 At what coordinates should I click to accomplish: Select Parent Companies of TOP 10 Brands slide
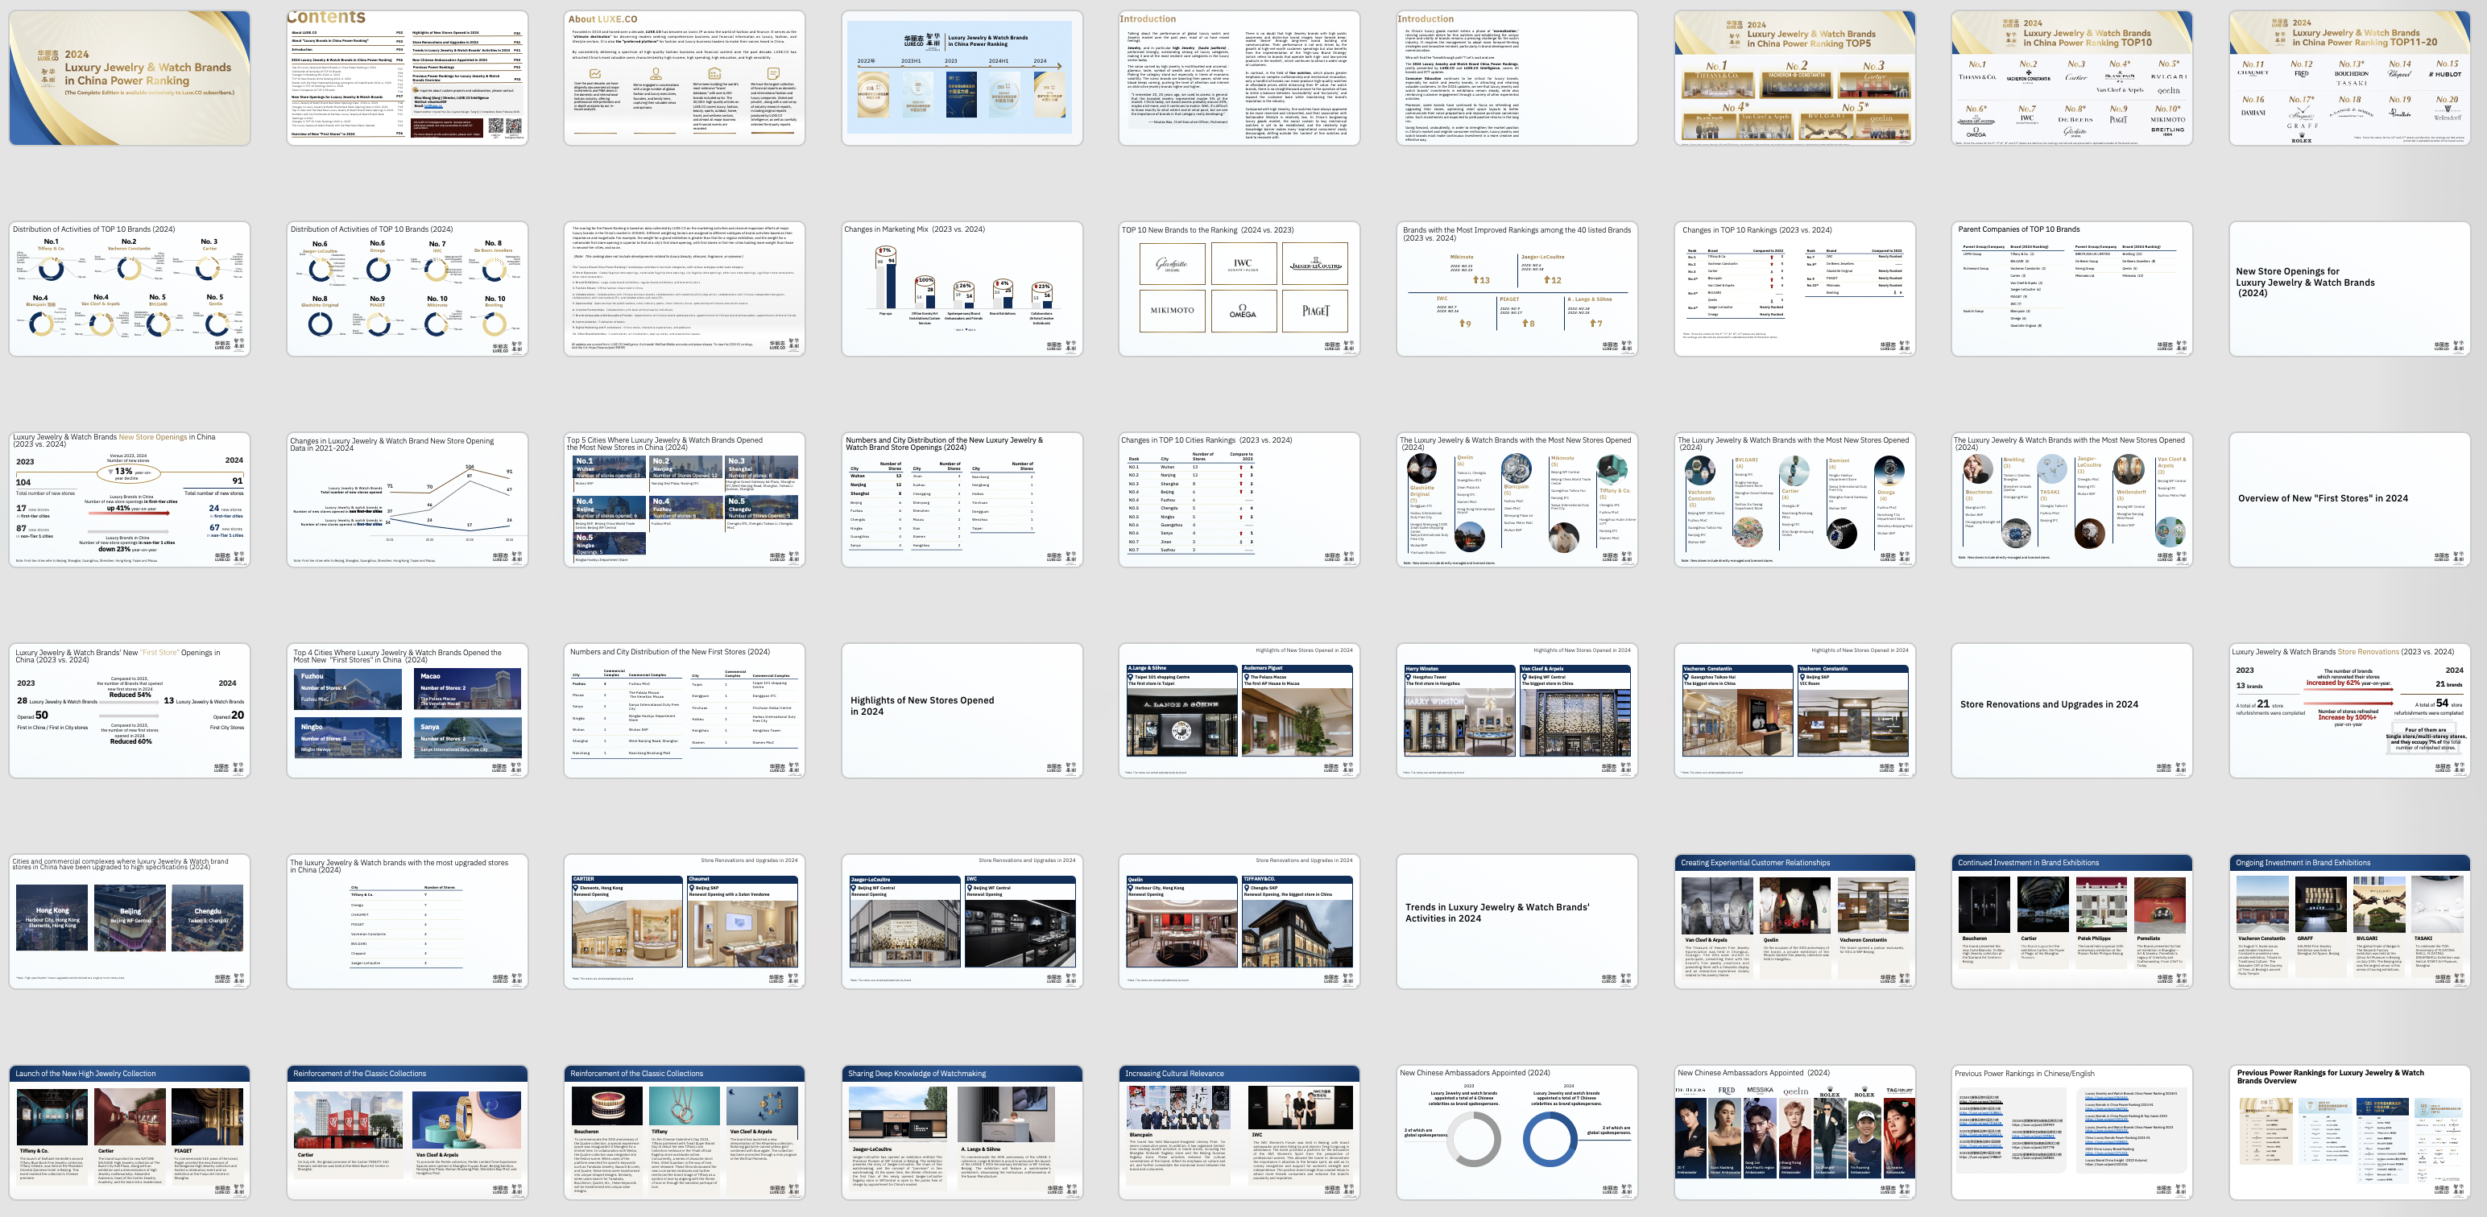pos(2071,289)
